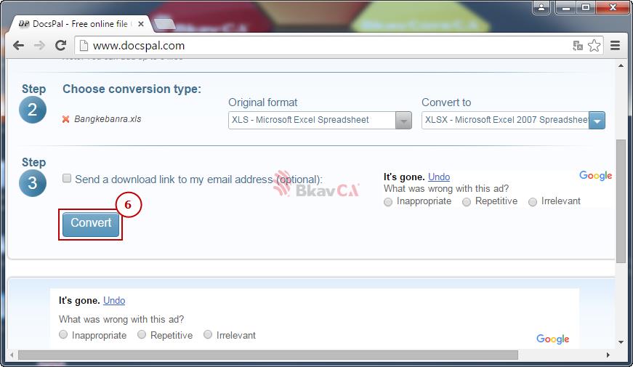This screenshot has width=633, height=367.
Task: Close the Chrome window
Action: pos(613,7)
